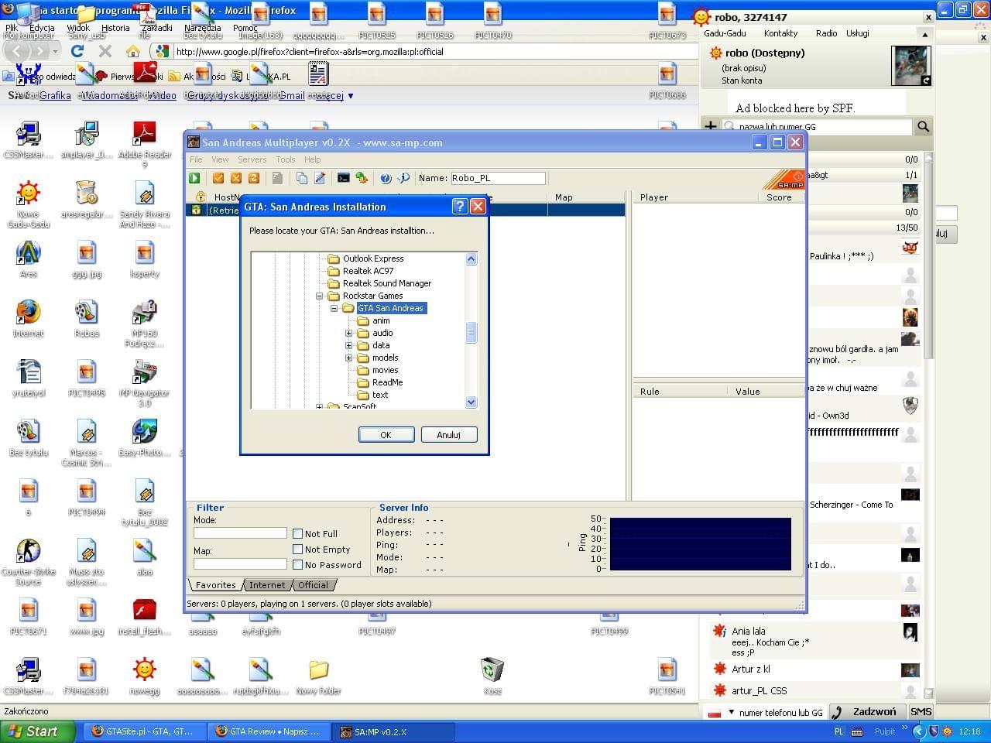Open View menu in SA-MP window
Viewport: 991px width, 743px height.
[220, 159]
